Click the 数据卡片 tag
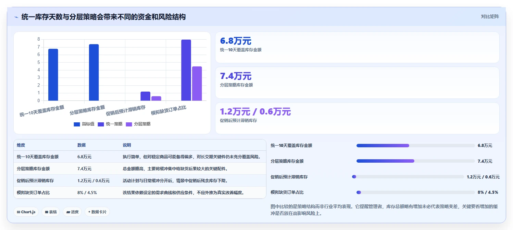This screenshot has height=230, width=513. point(97,212)
